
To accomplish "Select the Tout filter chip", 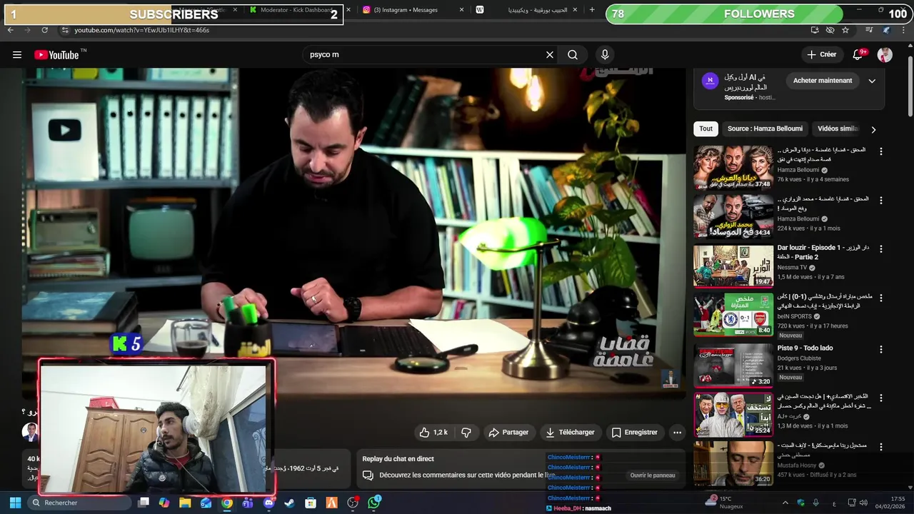I will coord(705,128).
